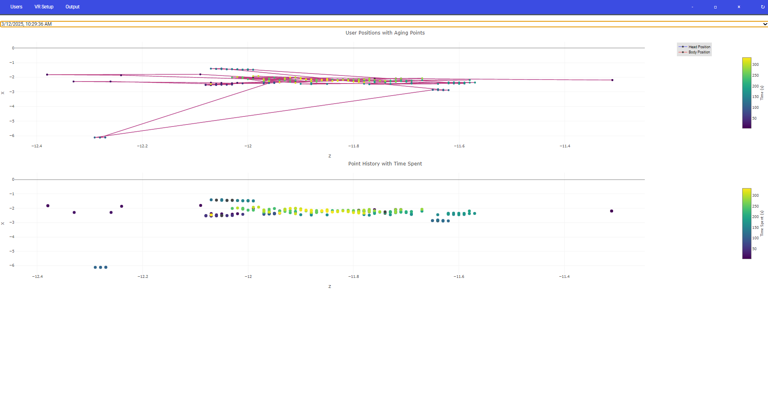Click the minimize icon in the title bar
The height and width of the screenshot is (408, 768).
tap(692, 7)
